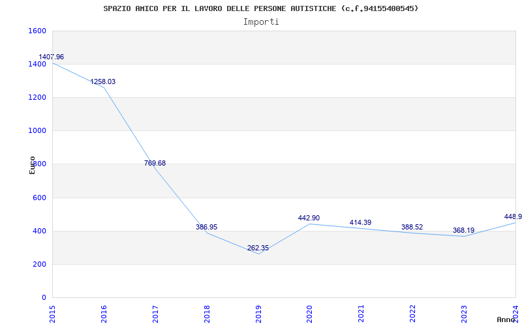
Task: Select the 2019 x-axis year label
Action: 258,314
